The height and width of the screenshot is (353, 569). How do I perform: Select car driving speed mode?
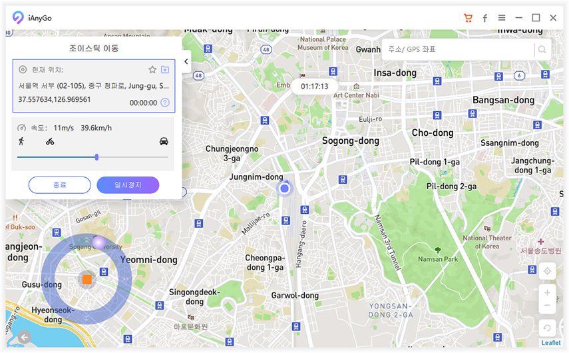pyautogui.click(x=164, y=141)
